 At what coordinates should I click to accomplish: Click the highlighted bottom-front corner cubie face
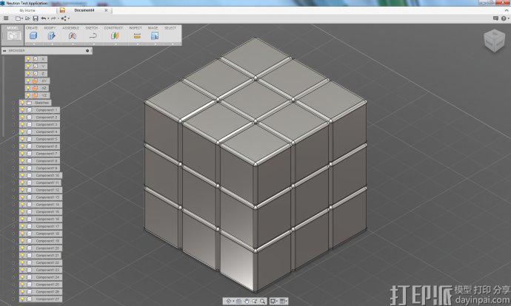coord(237,262)
